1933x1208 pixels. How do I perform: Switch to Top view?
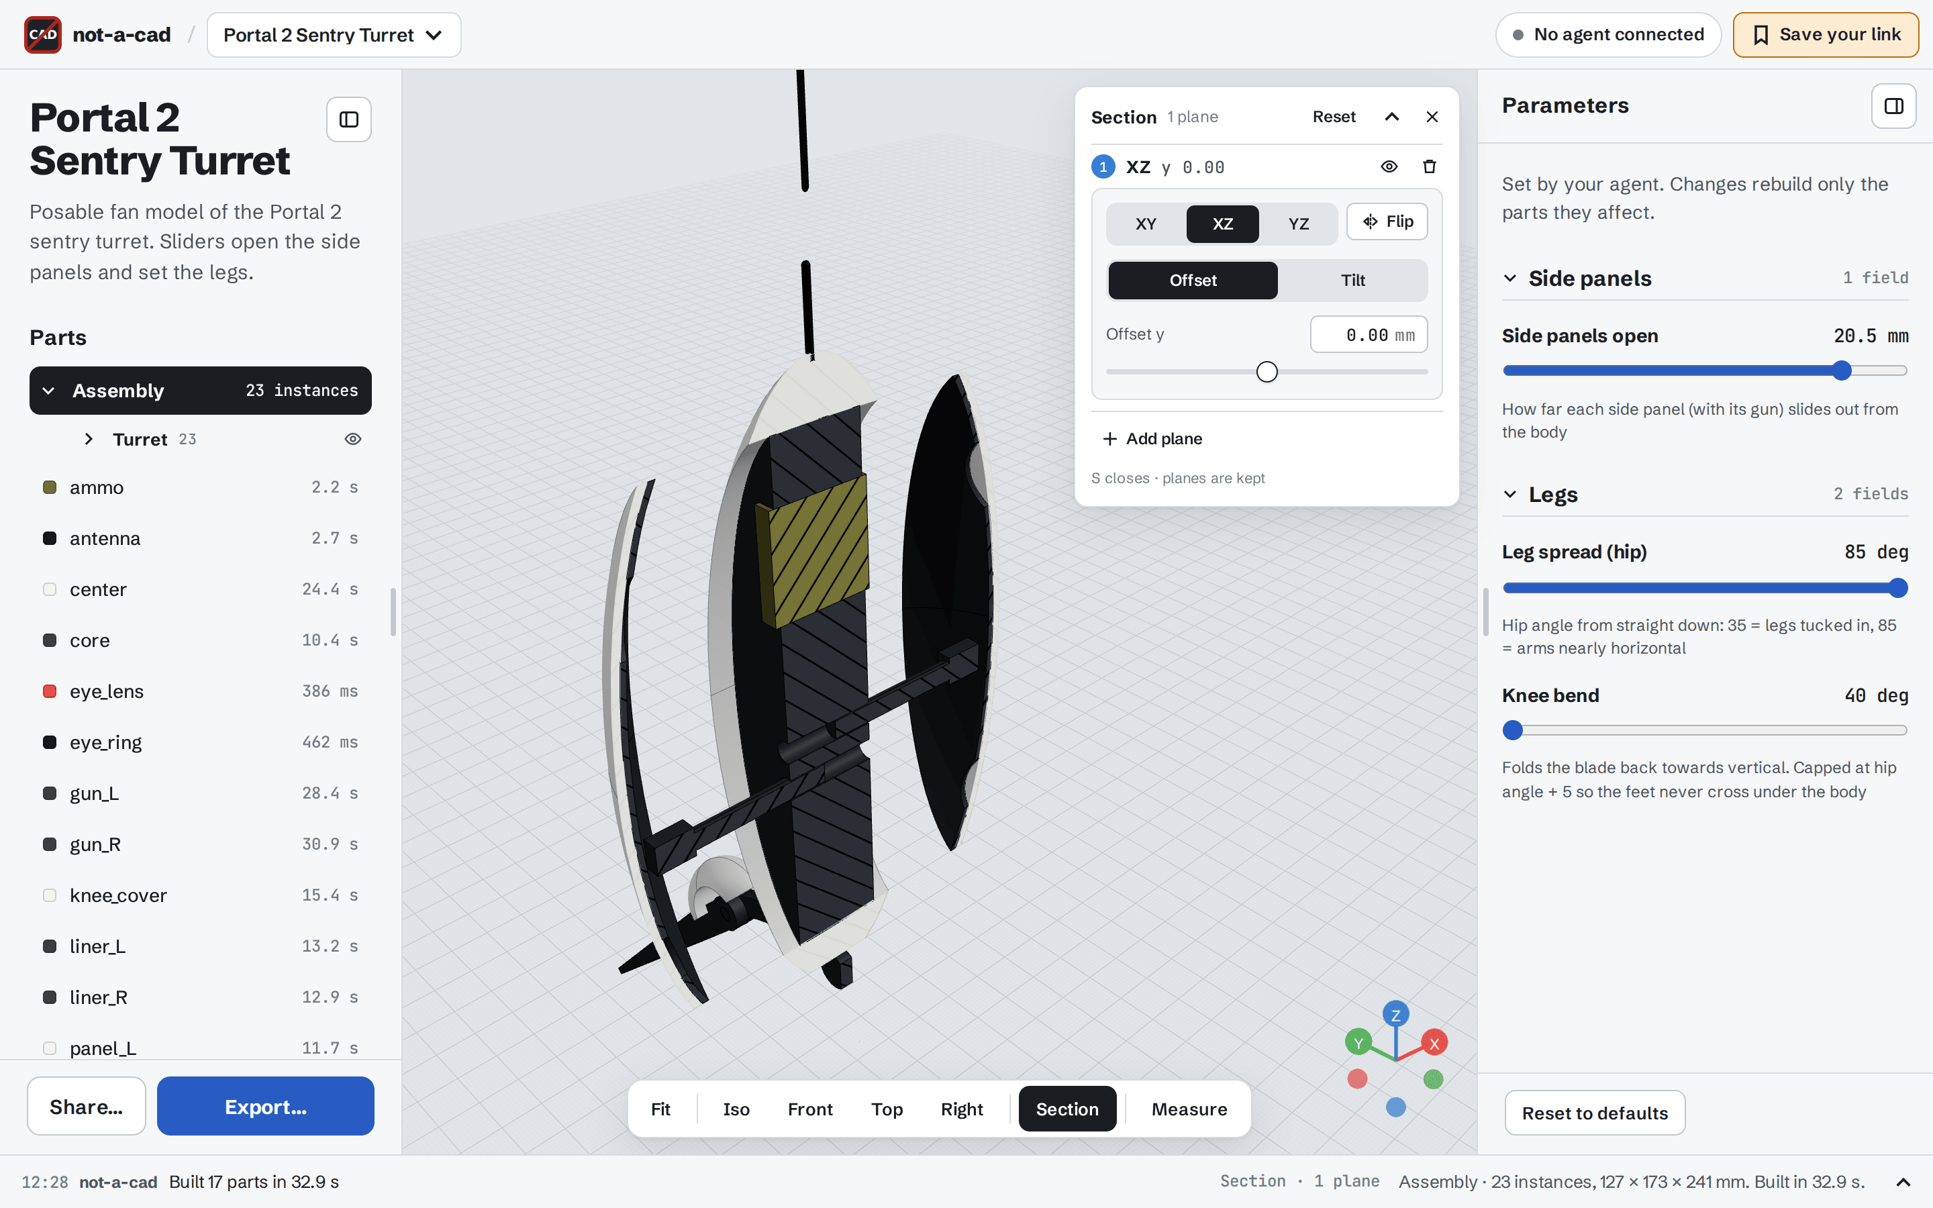pyautogui.click(x=887, y=1109)
